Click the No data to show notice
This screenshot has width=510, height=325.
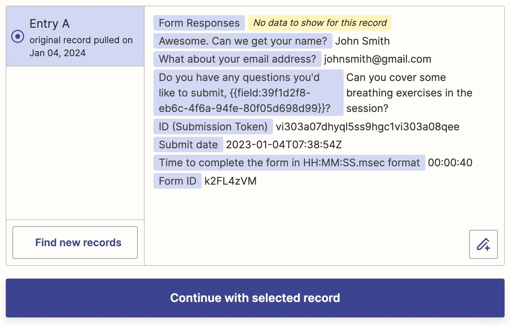(320, 23)
